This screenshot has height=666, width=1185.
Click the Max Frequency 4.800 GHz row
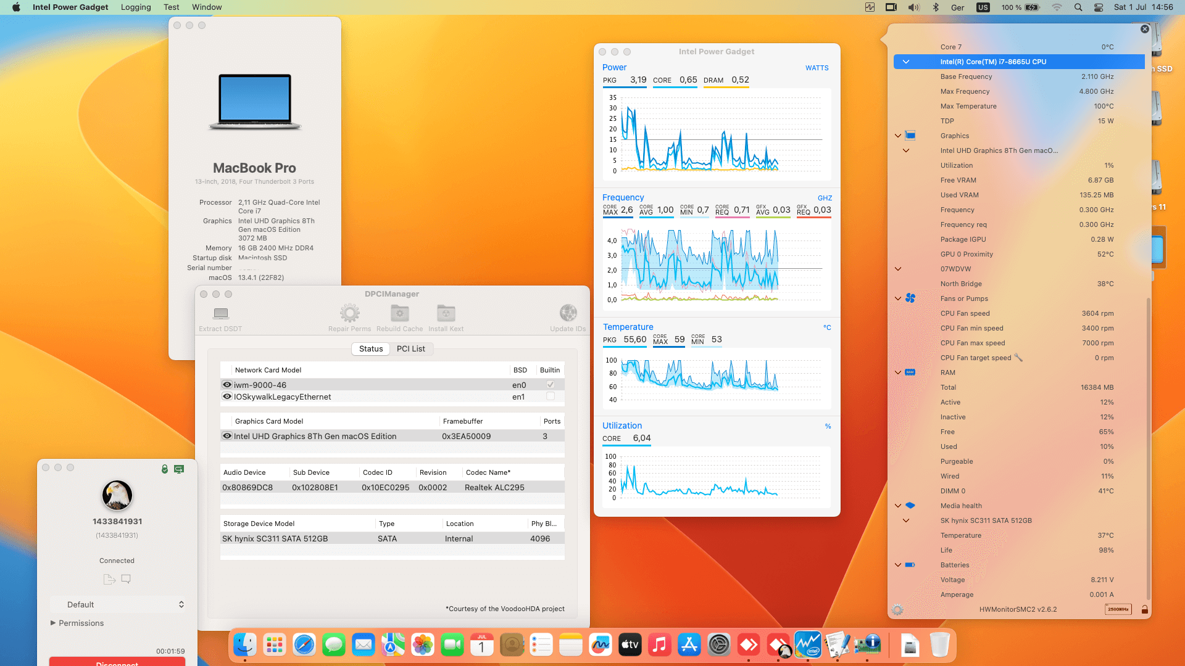[1019, 91]
